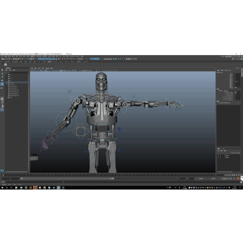Screen dimensions: 243x243
Task: Toggle the Channel Box panel icon at far right
Action: [x=241, y=59]
